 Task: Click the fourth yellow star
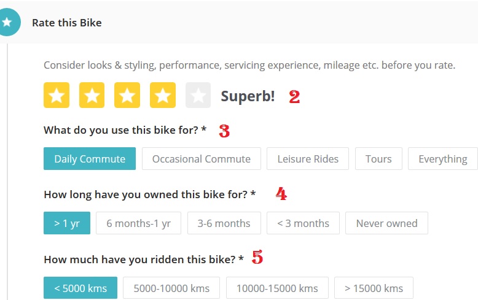[x=163, y=95]
